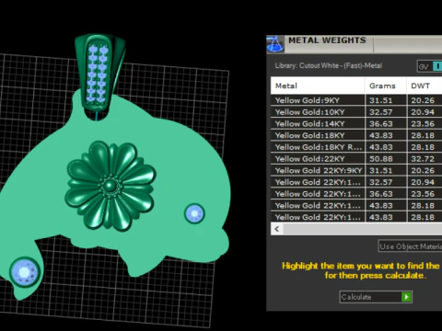Click the left scroll arrow of the table
Screen dimensions: 442x331
point(277,229)
